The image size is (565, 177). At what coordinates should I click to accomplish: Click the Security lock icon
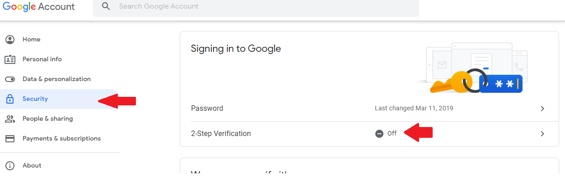coord(10,99)
